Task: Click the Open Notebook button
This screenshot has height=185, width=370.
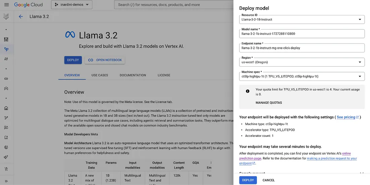Action: tap(105, 60)
